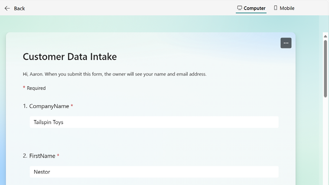Click the vertical scrollbar thumb
This screenshot has width=329, height=185.
tap(326, 68)
